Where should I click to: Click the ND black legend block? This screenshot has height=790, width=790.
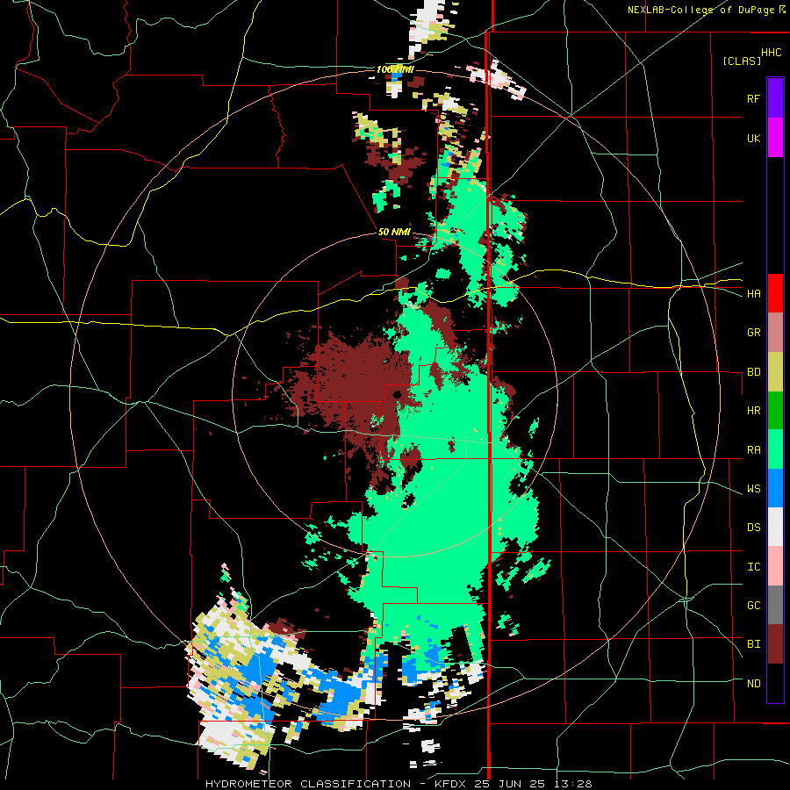coord(775,683)
